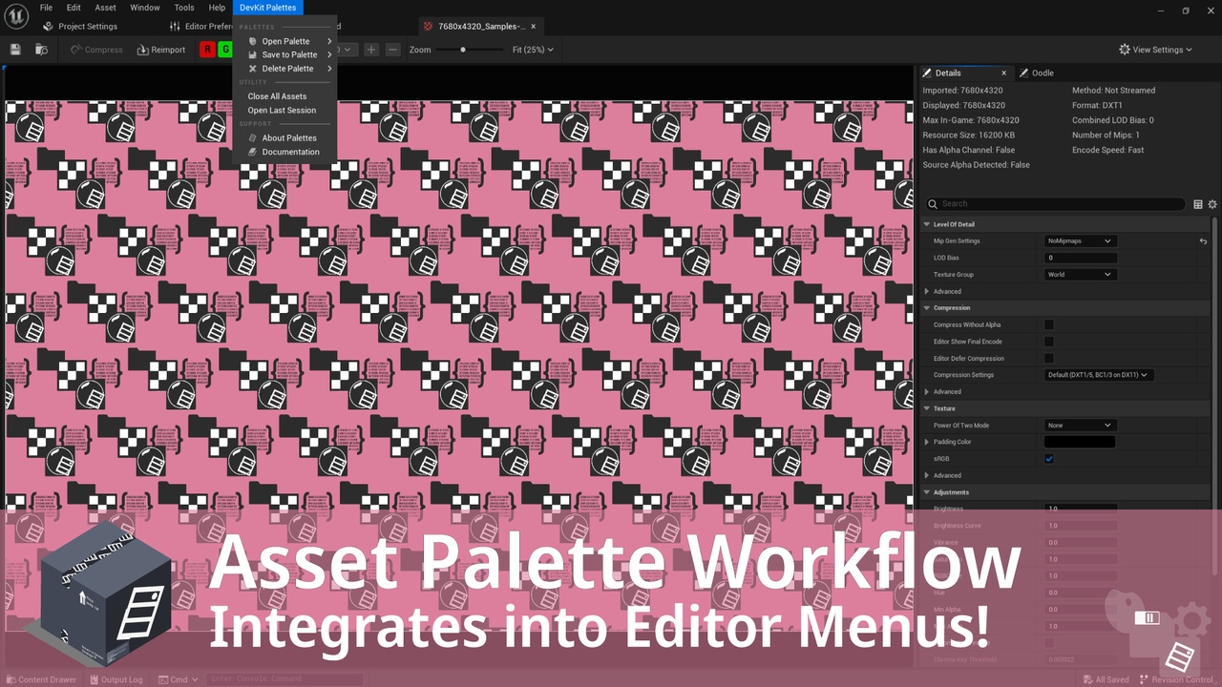Open Mip Gen Settings NoMipmaps dropdown

[x=1079, y=240]
